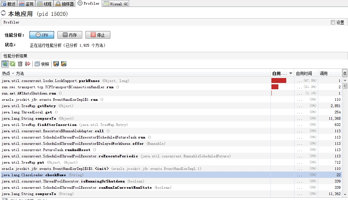Open the Visual GC tab

click(x=116, y=4)
